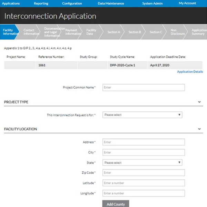Open the Reporting menu
This screenshot has width=207, height=207.
(x=41, y=3)
